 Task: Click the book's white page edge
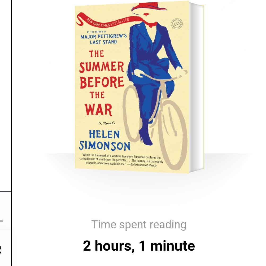pyautogui.click(x=197, y=87)
